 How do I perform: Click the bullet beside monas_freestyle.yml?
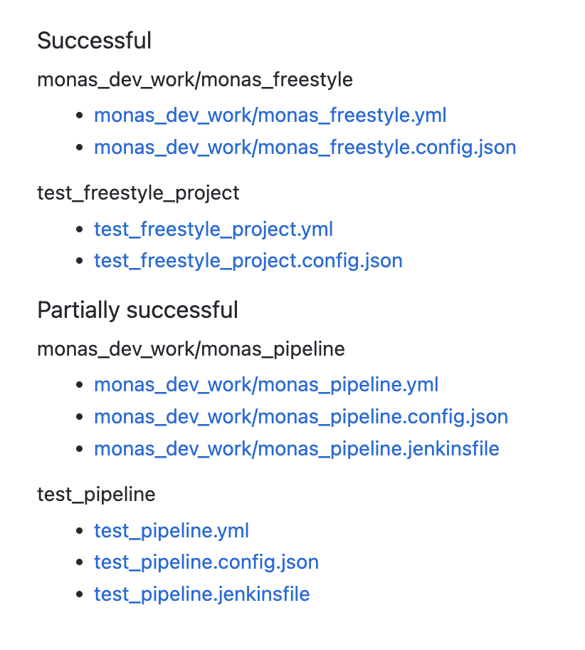click(80, 115)
